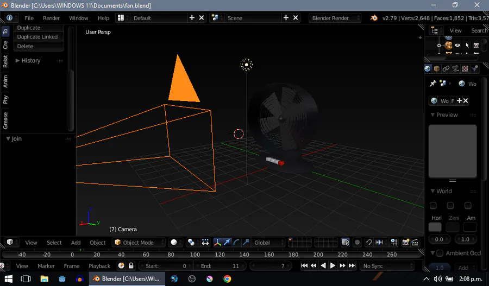Screen dimensions: 489x286
Task: Select the translate manipulator arrow
Action: pyautogui.click(x=227, y=243)
